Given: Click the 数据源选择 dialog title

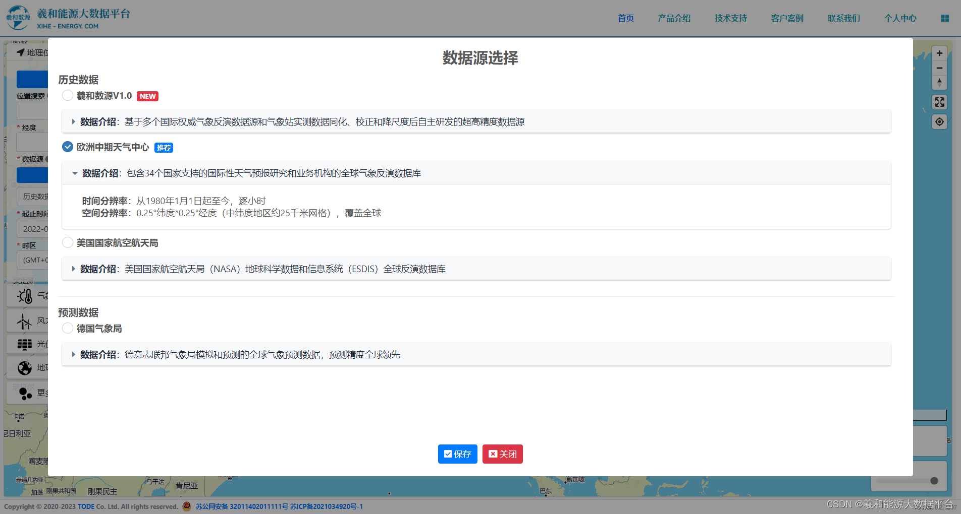Looking at the screenshot, I should click(480, 58).
